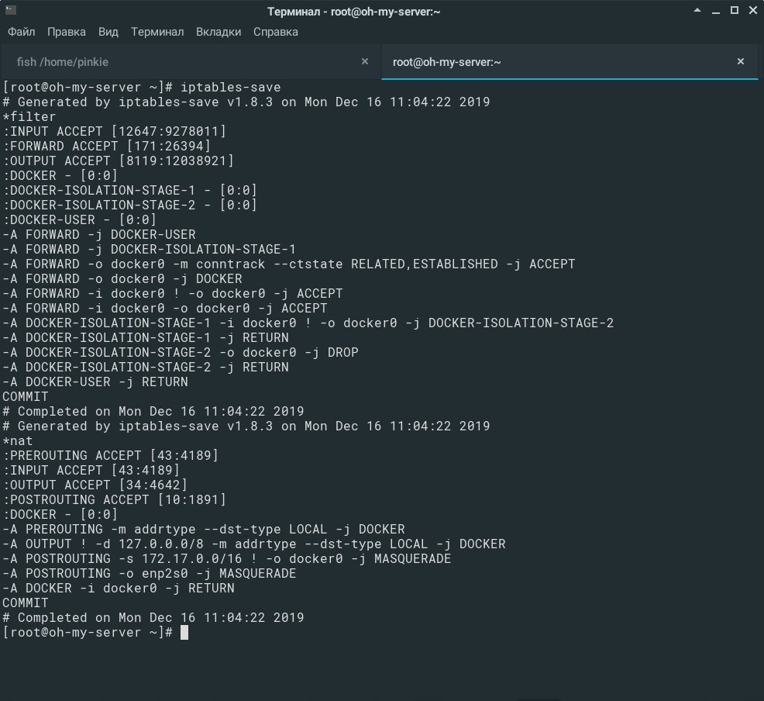The width and height of the screenshot is (764, 701).
Task: Click the :OUTPUT ACCEPT [34:4642] line
Action: pyautogui.click(x=95, y=485)
